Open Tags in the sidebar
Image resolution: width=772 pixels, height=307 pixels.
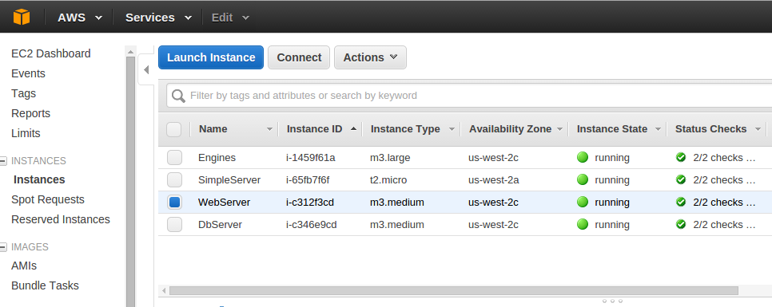pyautogui.click(x=24, y=93)
